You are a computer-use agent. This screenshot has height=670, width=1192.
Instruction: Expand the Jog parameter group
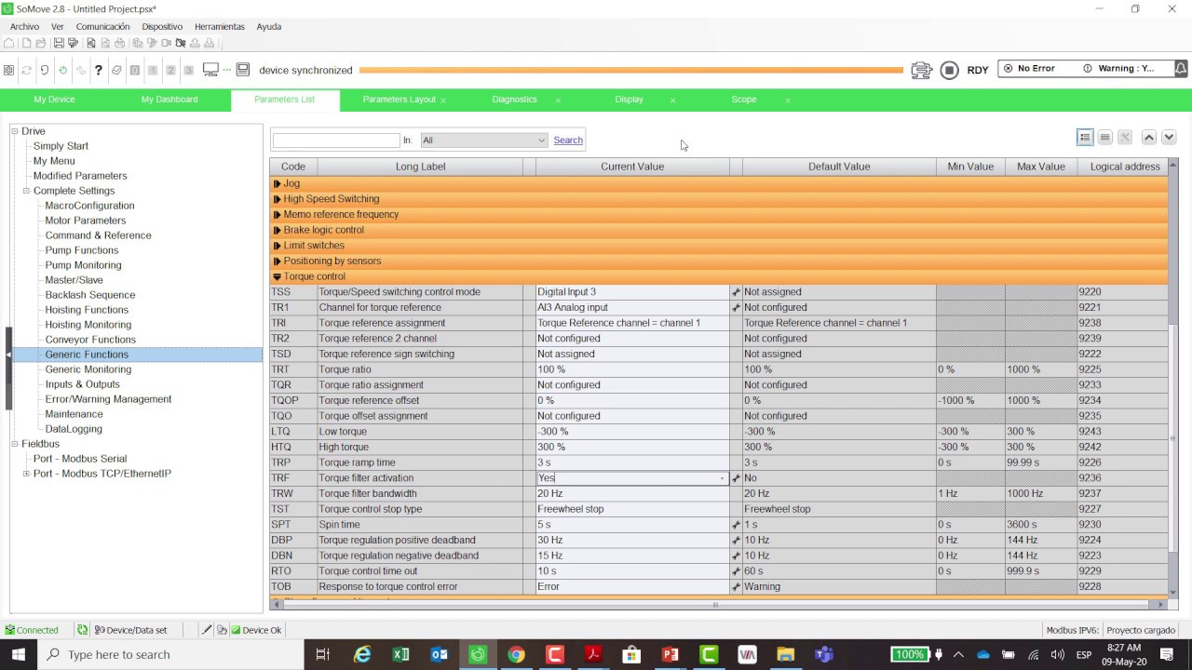pos(278,183)
